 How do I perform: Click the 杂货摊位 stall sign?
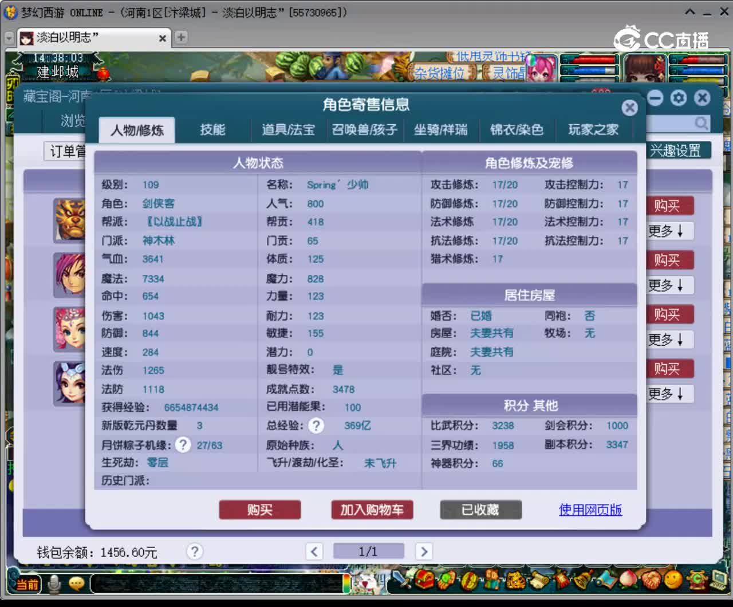pyautogui.click(x=440, y=73)
